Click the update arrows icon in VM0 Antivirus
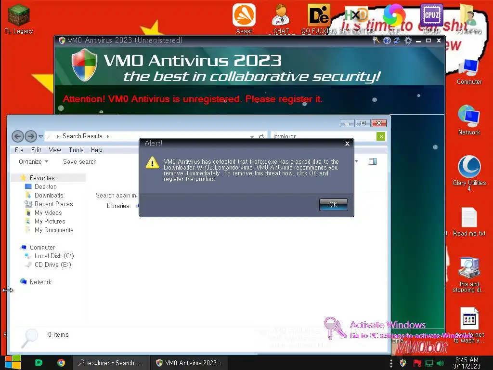 (397, 40)
